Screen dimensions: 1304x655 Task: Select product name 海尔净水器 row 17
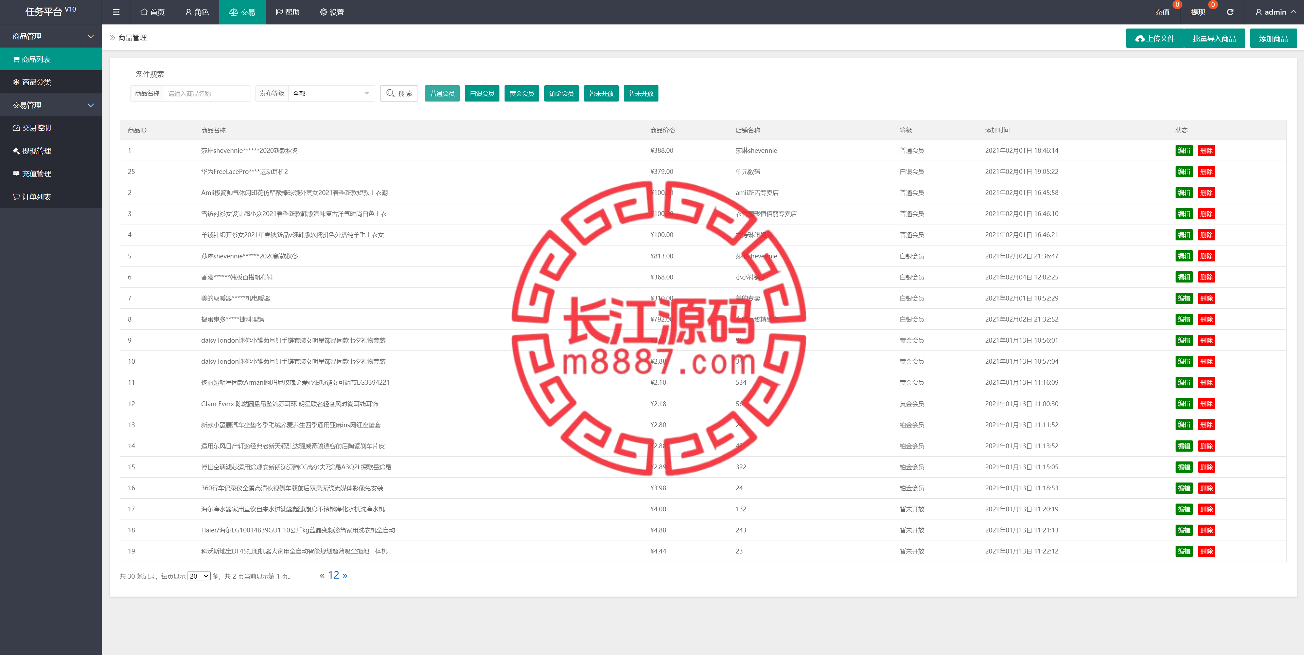click(x=293, y=509)
